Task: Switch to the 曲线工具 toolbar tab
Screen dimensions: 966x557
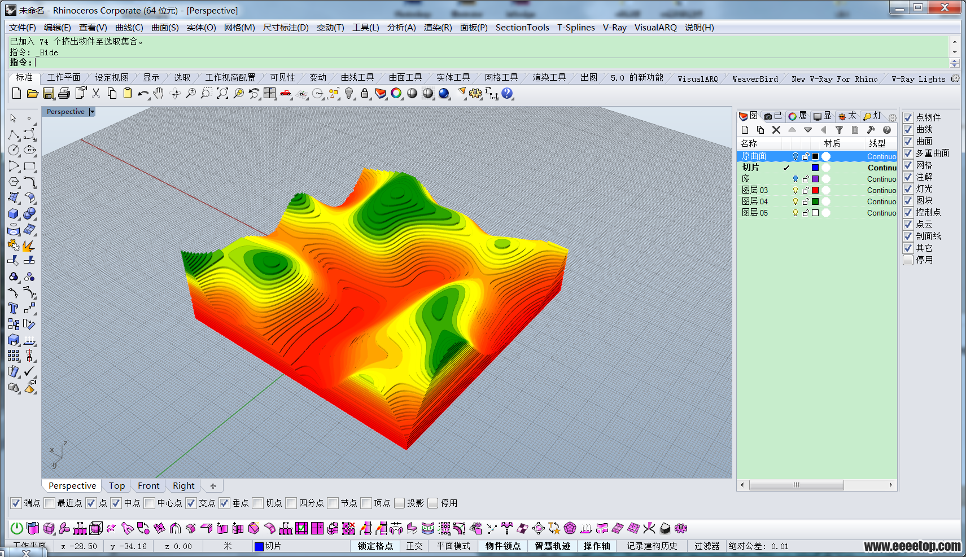Action: 357,77
